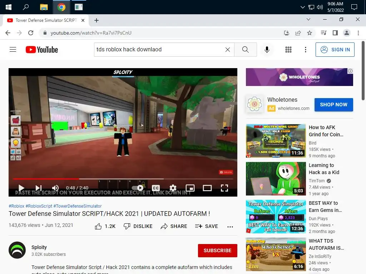Enable miniplayer mode icon
This screenshot has width=366, height=274.
click(190, 188)
